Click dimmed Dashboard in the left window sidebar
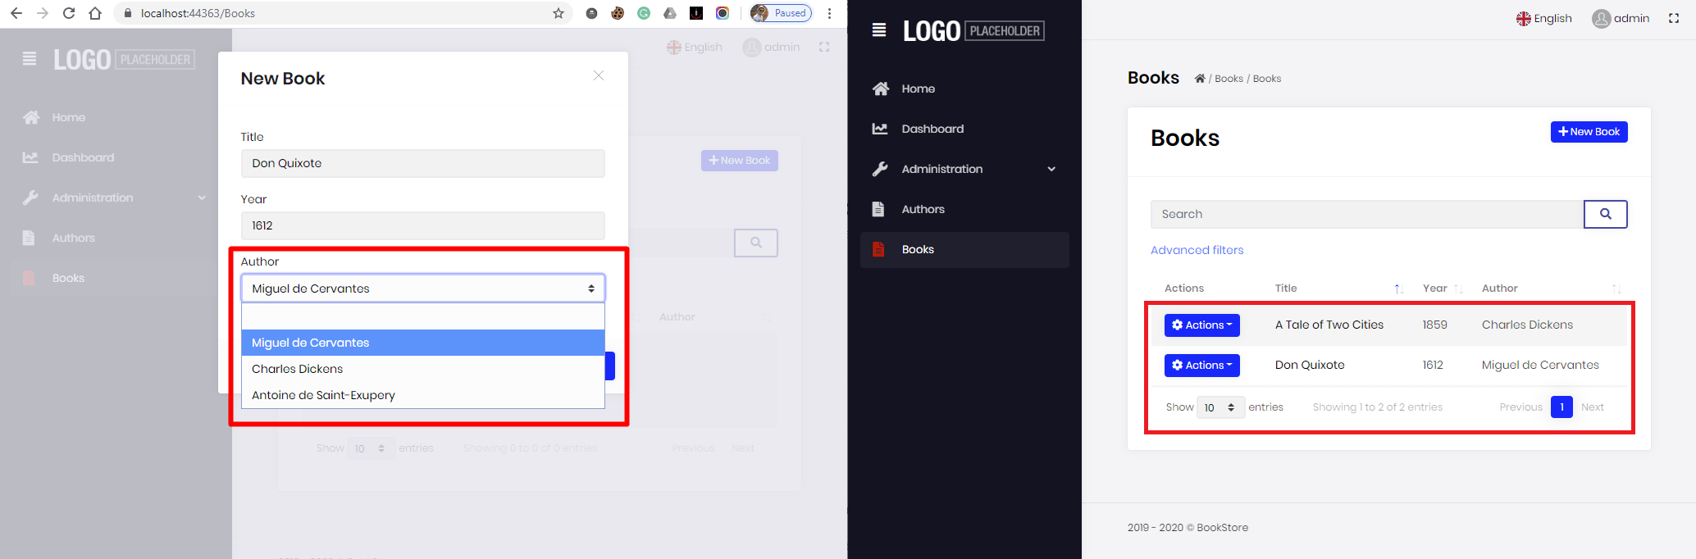Image resolution: width=1696 pixels, height=559 pixels. pos(83,157)
